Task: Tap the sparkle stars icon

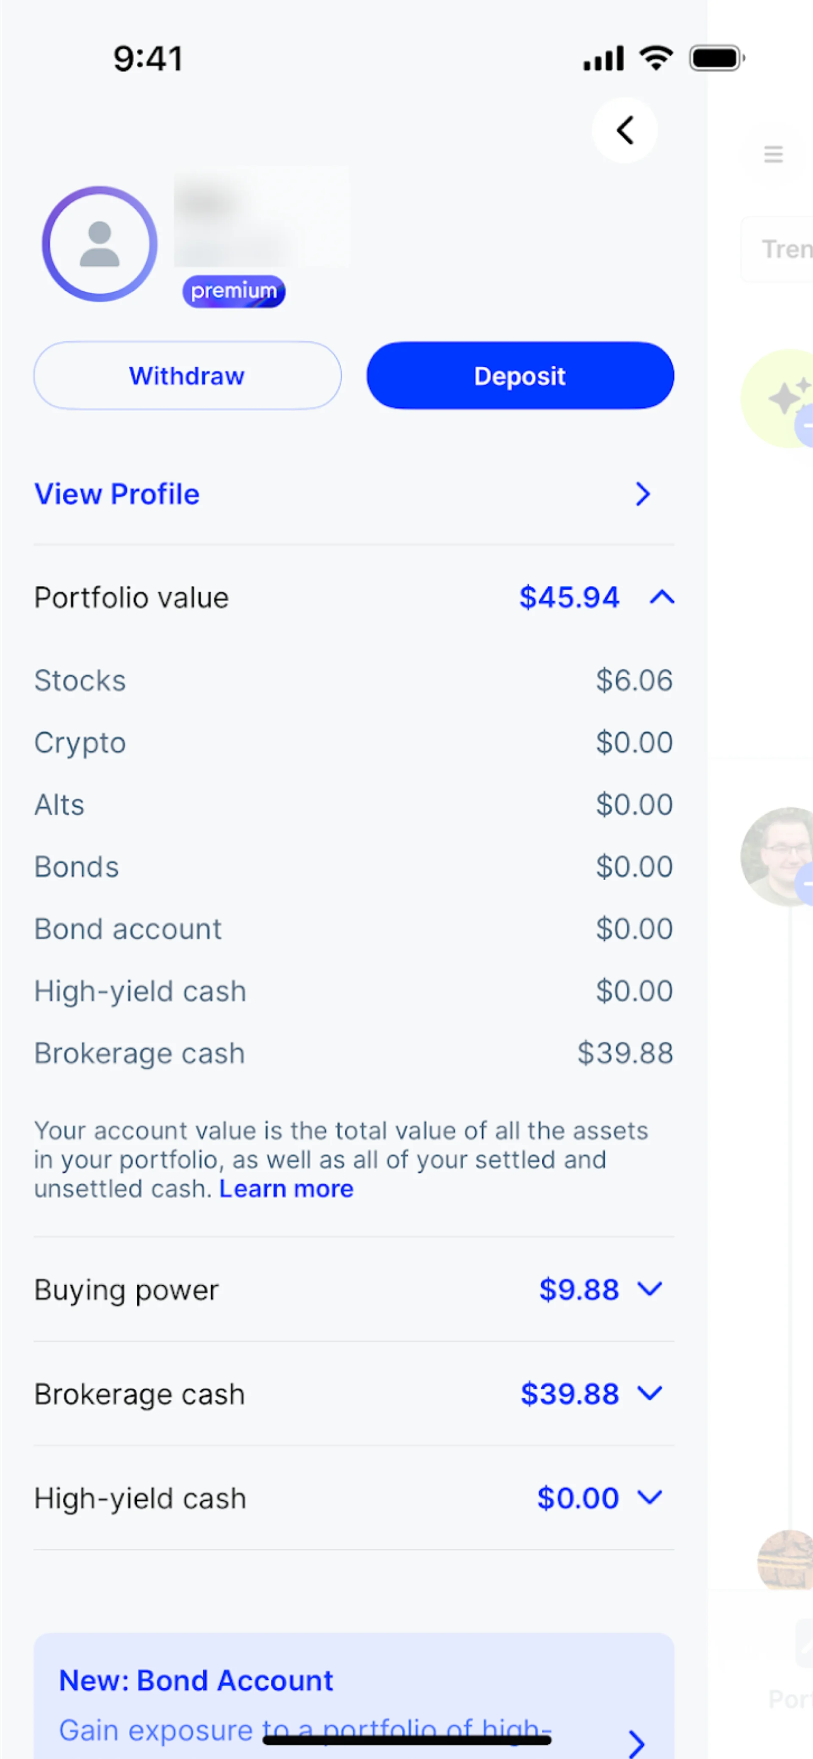Action: click(787, 398)
